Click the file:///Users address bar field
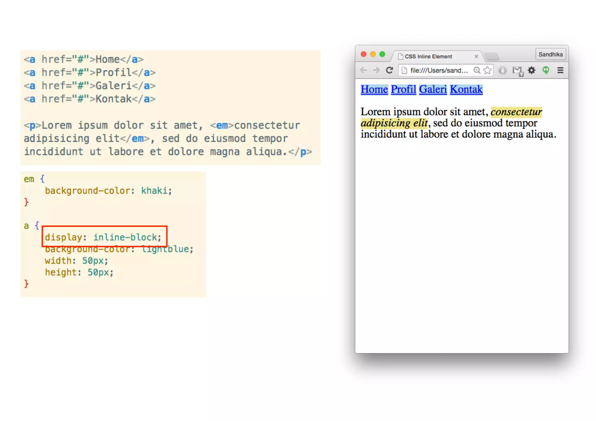 coord(439,70)
